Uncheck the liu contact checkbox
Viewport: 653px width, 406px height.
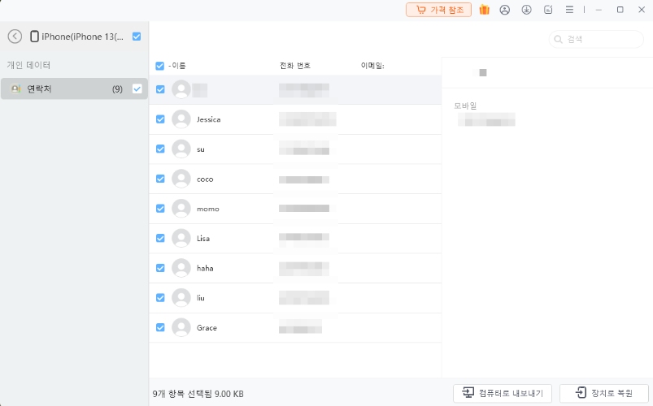tap(160, 298)
